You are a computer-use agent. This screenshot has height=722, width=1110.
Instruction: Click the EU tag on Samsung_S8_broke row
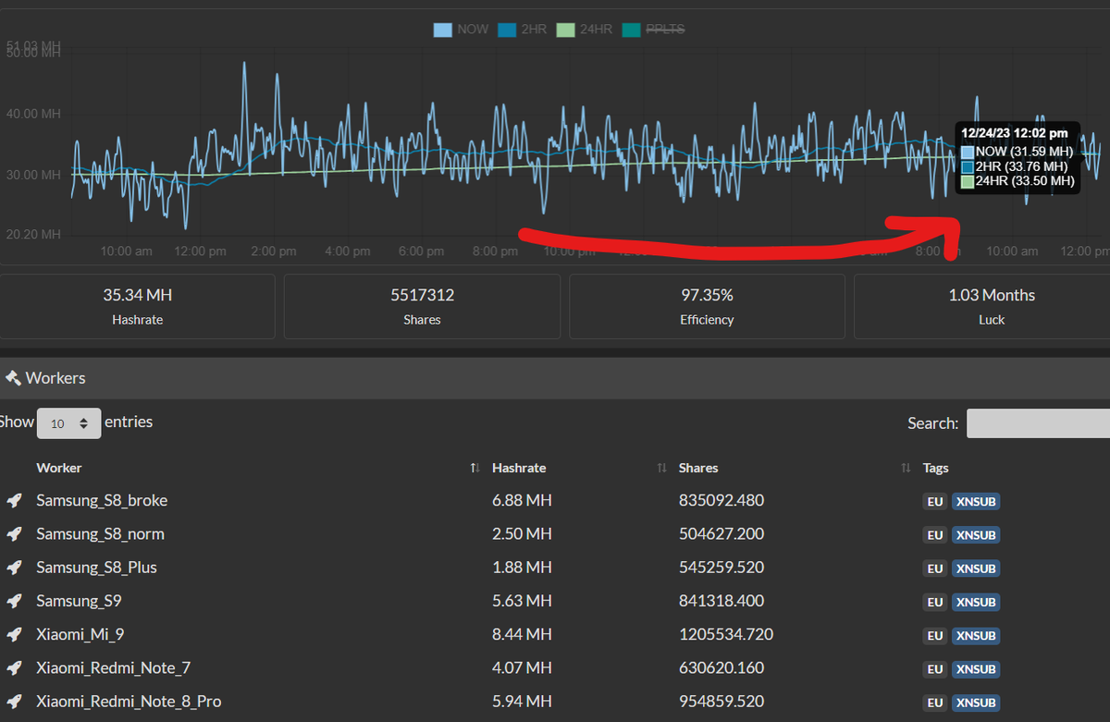[935, 502]
